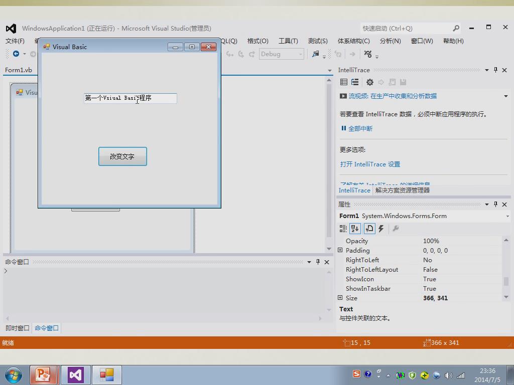The width and height of the screenshot is (514, 385).
Task: Click the text box in the Visual Basic form
Action: [x=131, y=98]
